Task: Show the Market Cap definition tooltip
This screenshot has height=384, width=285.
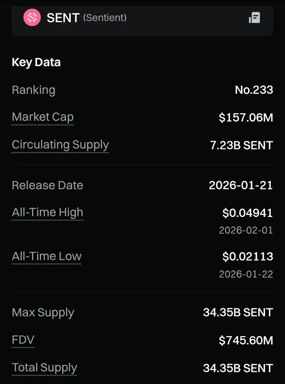Action: [x=43, y=117]
